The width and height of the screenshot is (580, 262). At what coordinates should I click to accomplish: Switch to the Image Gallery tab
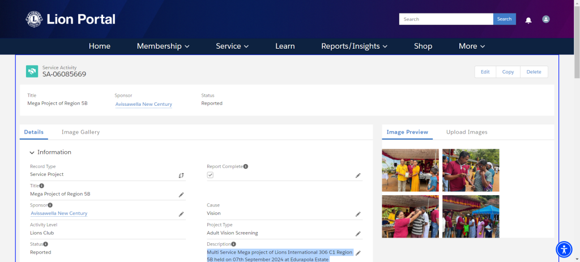point(80,132)
